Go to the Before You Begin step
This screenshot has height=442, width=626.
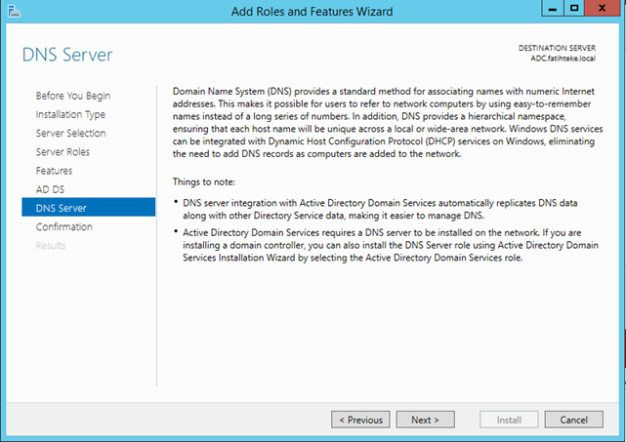[73, 96]
